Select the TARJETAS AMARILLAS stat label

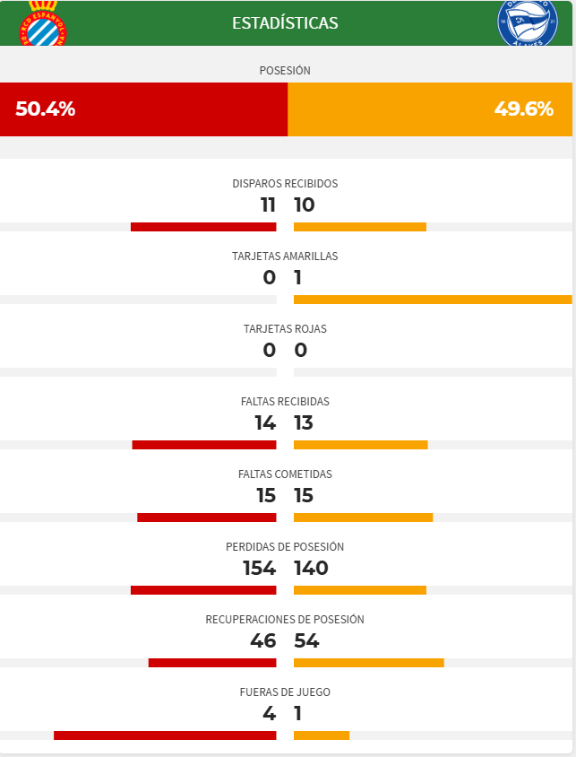click(x=285, y=256)
